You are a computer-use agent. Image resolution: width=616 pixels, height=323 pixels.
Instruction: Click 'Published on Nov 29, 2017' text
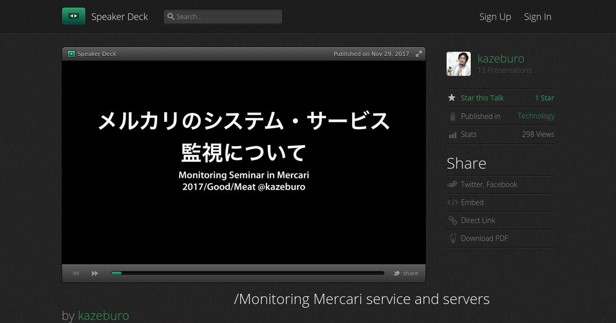coord(371,54)
